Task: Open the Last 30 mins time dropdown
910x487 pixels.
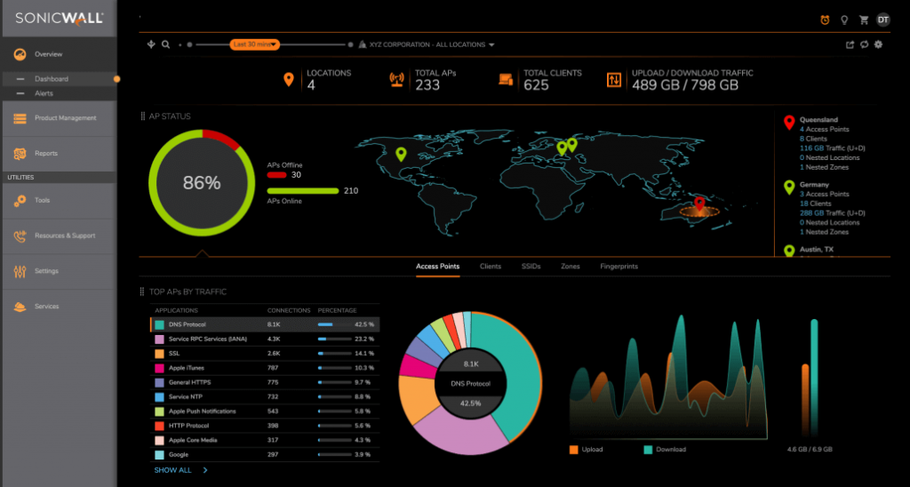Action: [255, 44]
